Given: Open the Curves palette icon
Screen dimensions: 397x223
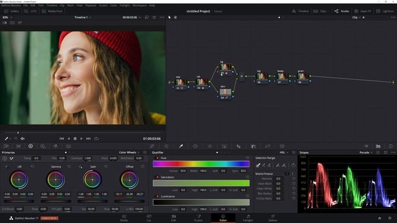Looking at the screenshot, I should point(152,146).
